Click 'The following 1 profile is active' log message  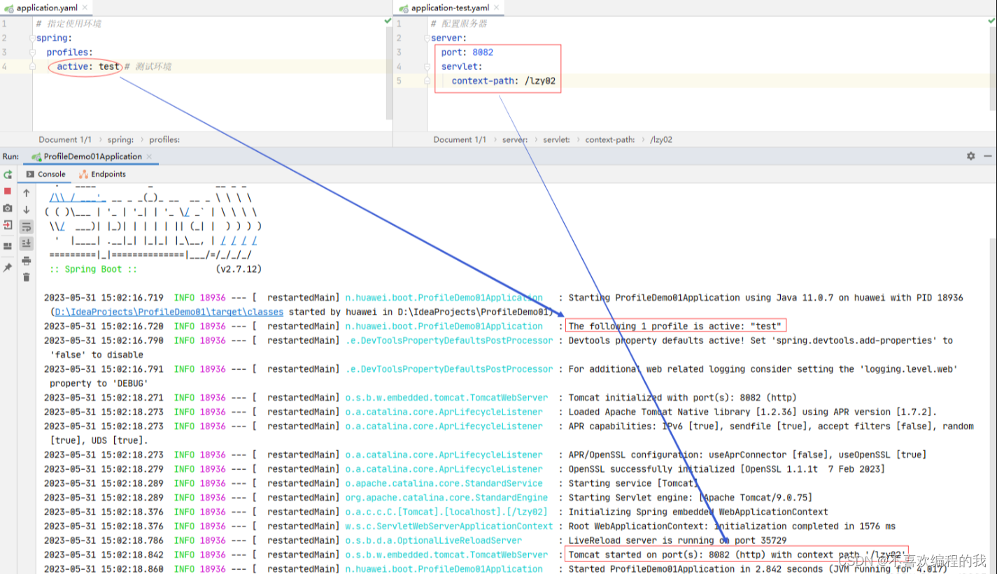(x=674, y=326)
